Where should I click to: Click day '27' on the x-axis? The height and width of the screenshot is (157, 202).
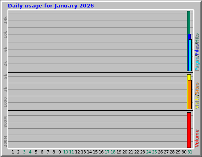click(166, 152)
